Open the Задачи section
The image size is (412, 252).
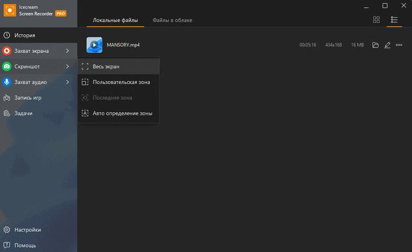pyautogui.click(x=39, y=113)
